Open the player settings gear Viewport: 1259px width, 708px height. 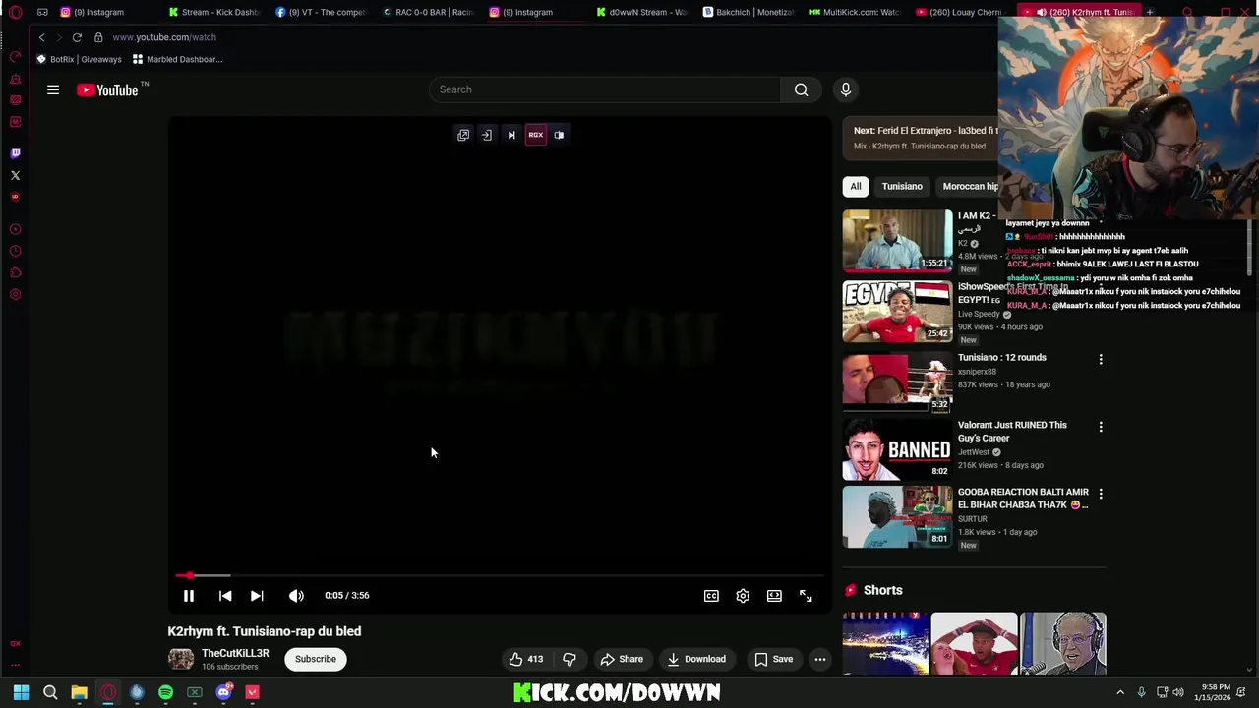coord(743,595)
